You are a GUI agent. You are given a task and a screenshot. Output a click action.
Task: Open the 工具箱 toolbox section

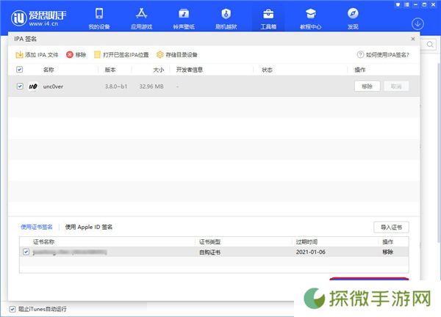[x=268, y=18]
